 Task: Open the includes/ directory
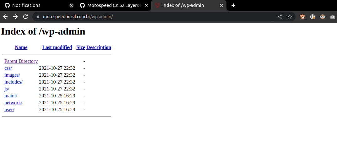[x=14, y=82]
